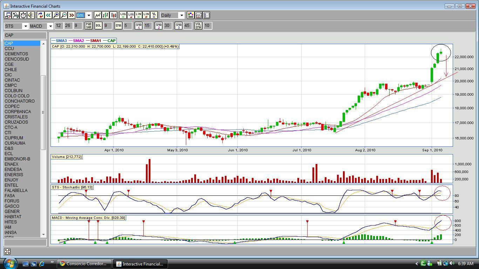Click the volume icon in system tray
The width and height of the screenshot is (479, 269).
(452, 263)
